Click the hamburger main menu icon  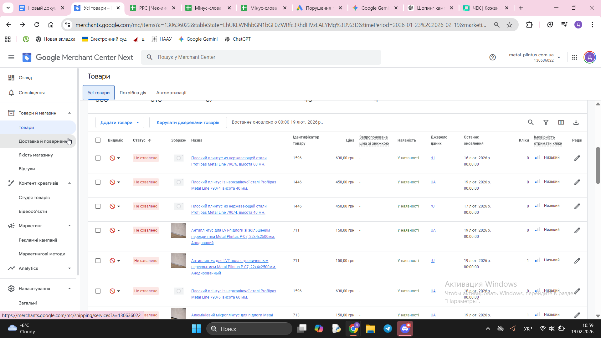click(x=11, y=57)
